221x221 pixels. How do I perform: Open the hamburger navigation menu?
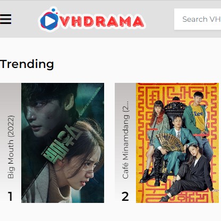coord(5,19)
